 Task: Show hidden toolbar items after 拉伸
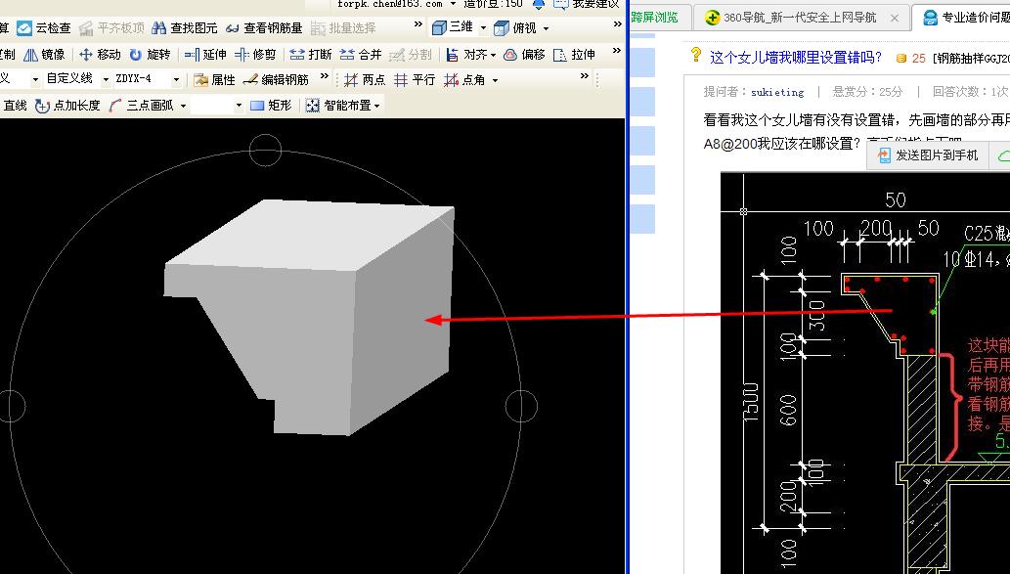[x=616, y=51]
